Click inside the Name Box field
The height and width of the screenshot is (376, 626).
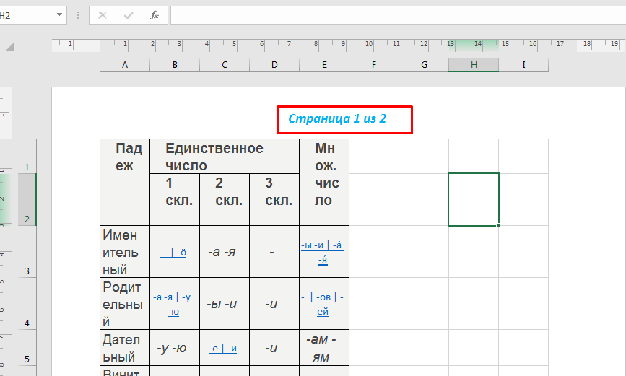tap(25, 15)
